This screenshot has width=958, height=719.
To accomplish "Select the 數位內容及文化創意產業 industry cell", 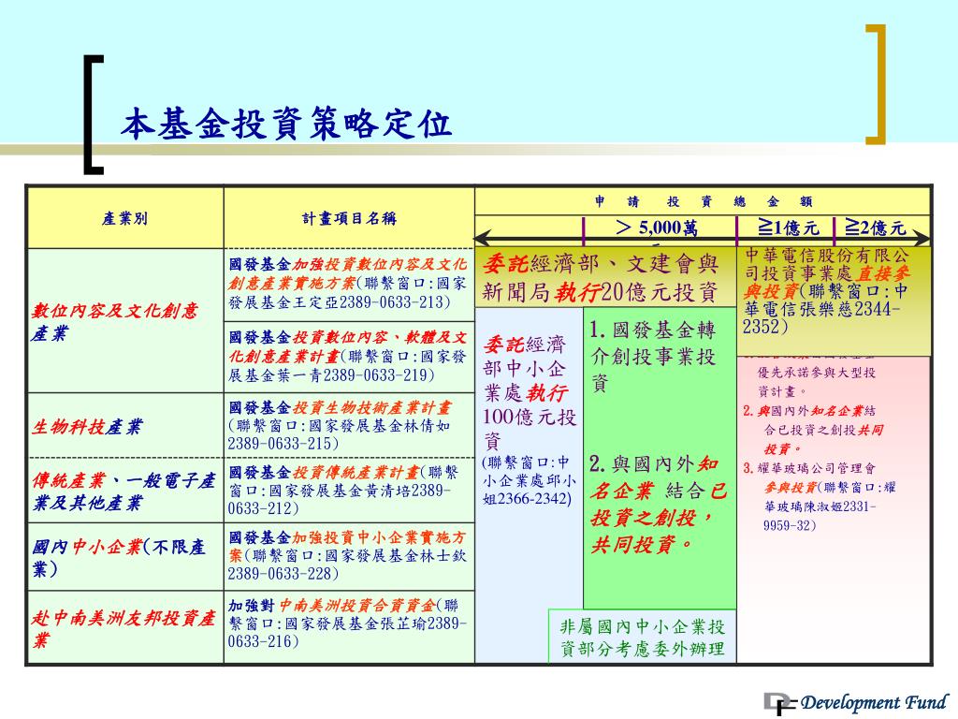I will tap(124, 320).
